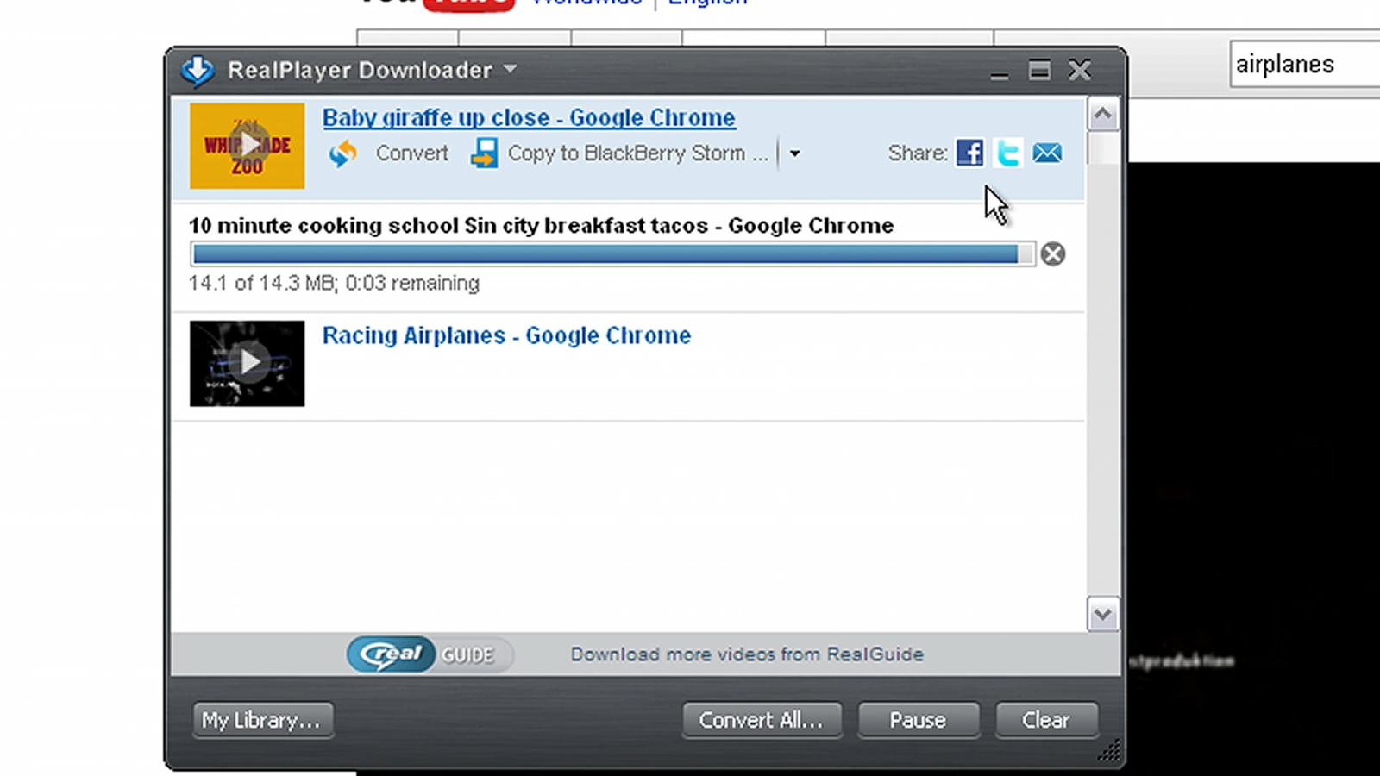Click the Convert All button

point(761,720)
